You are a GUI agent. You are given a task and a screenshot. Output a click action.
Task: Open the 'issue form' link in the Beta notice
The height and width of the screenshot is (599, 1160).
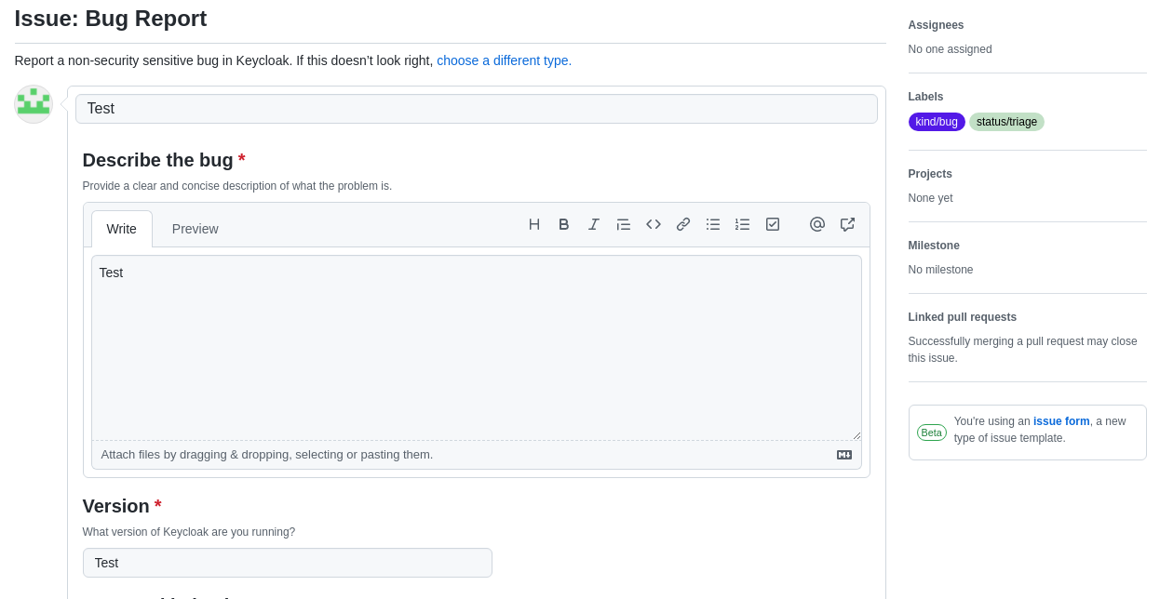[1061, 421]
